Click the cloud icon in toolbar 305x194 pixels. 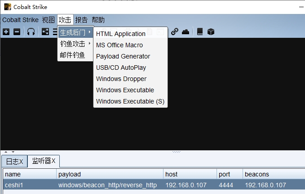tap(185, 32)
